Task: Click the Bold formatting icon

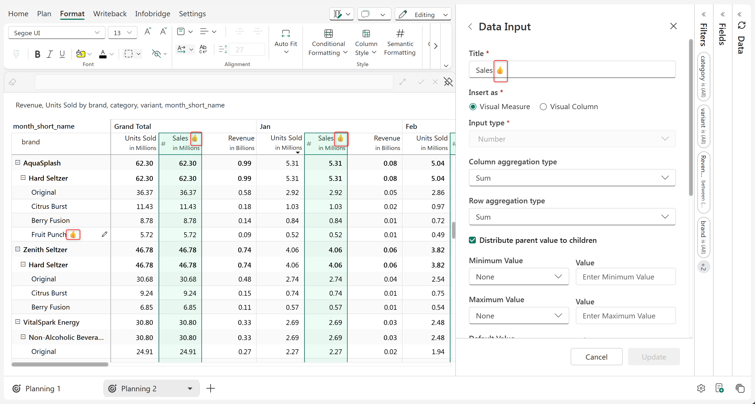Action: coord(37,54)
